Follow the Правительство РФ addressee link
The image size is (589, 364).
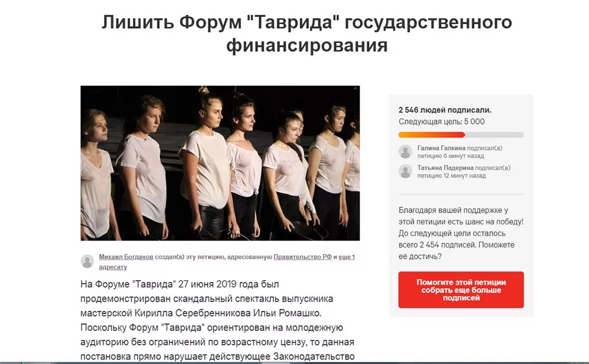(303, 257)
